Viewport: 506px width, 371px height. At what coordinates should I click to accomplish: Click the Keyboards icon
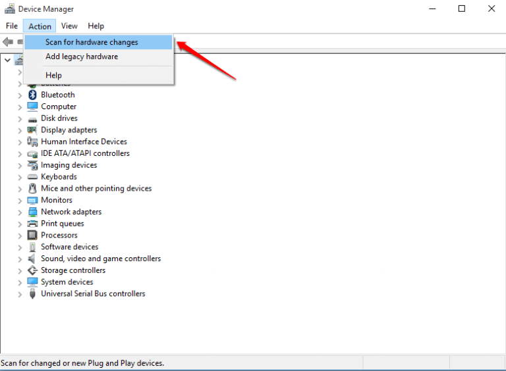32,177
